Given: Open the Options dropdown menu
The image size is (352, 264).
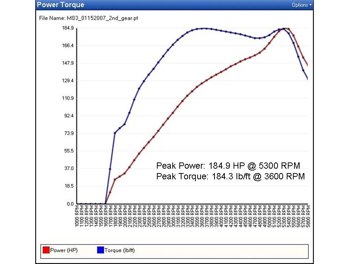Looking at the screenshot, I should tap(301, 5).
